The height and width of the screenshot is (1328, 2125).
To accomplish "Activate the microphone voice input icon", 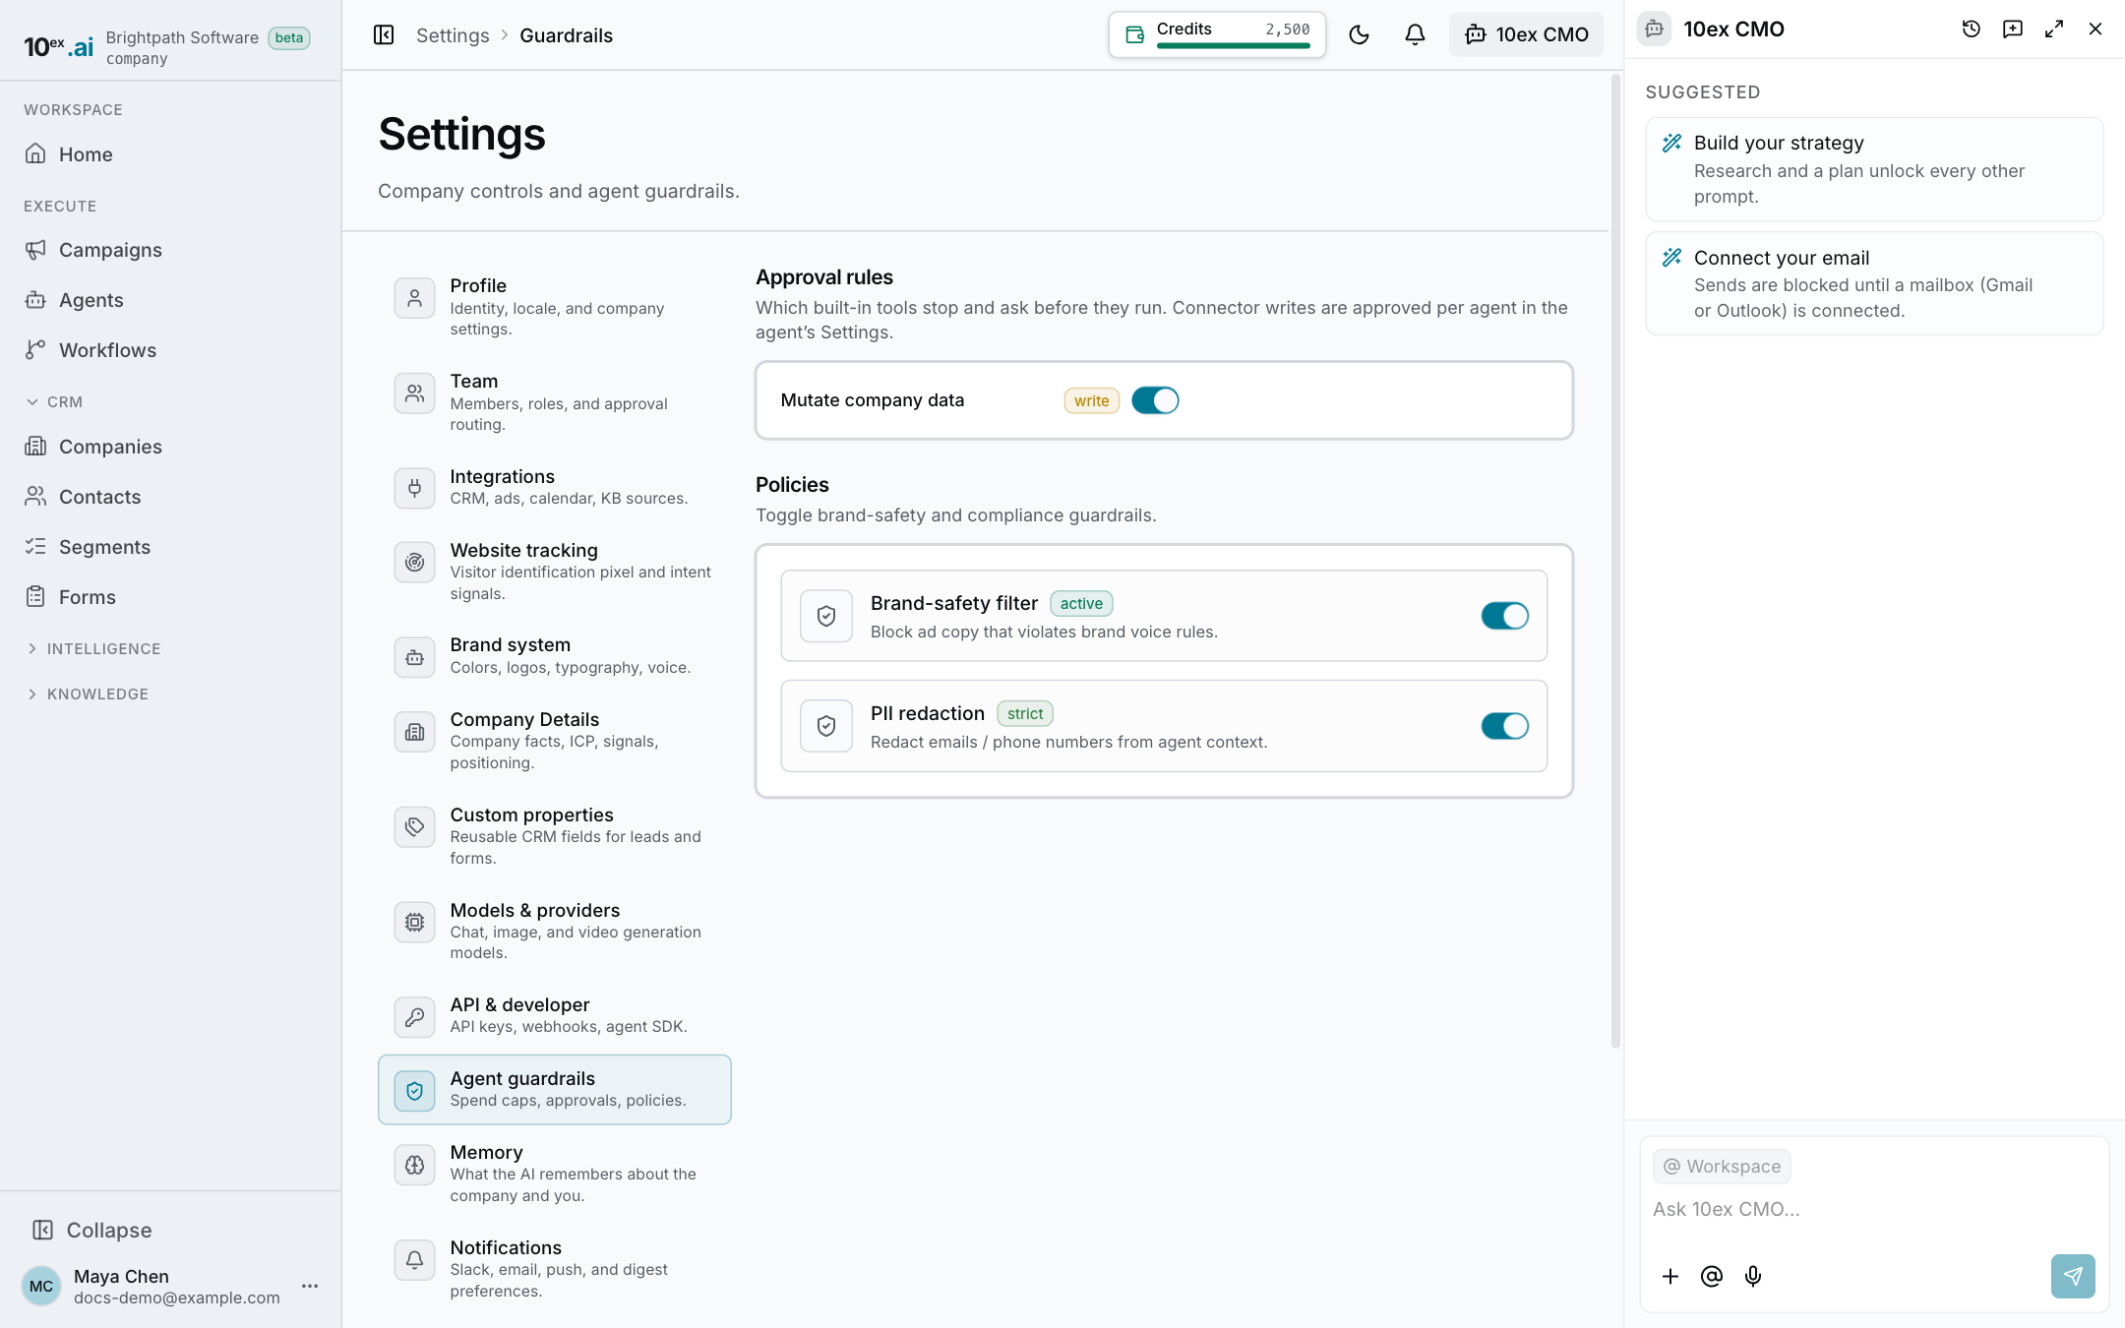I will pyautogui.click(x=1753, y=1276).
